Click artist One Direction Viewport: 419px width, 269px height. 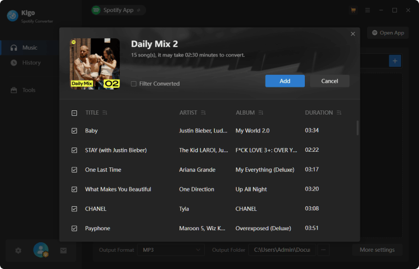tap(197, 189)
